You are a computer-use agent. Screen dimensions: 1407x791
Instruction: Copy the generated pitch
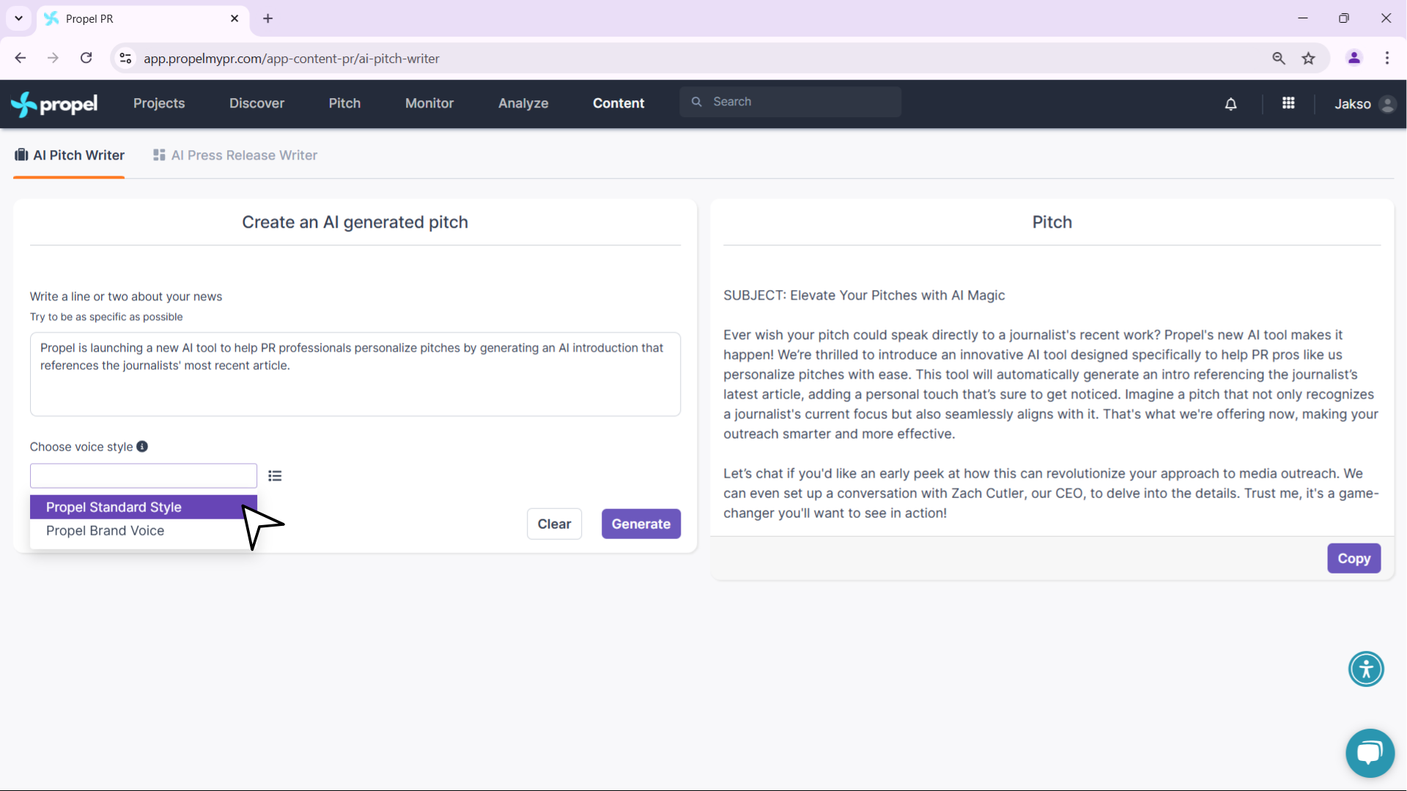click(x=1354, y=558)
